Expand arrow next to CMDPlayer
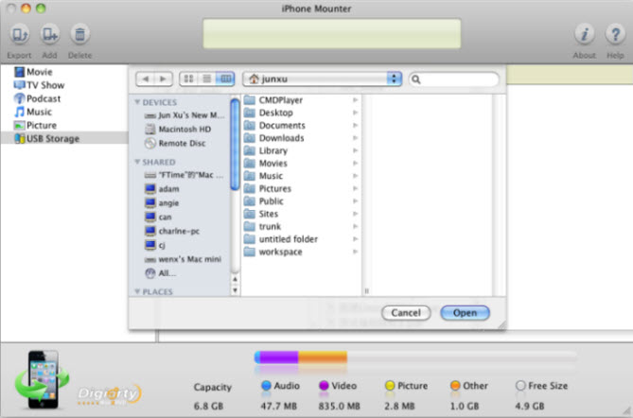Viewport: 633px width, 418px height. [x=355, y=100]
